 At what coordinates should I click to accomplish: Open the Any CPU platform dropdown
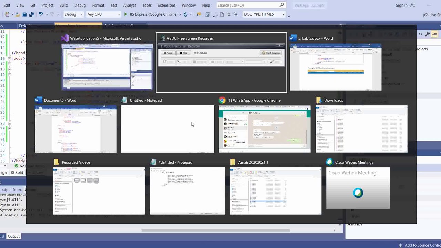pyautogui.click(x=103, y=14)
